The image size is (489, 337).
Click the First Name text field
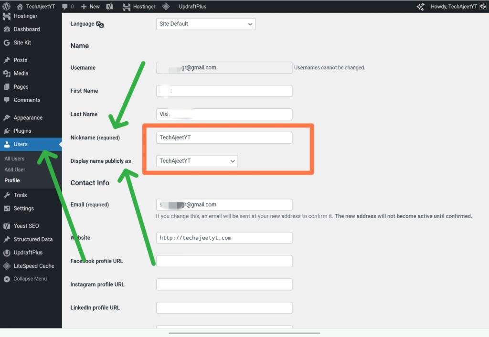224,91
